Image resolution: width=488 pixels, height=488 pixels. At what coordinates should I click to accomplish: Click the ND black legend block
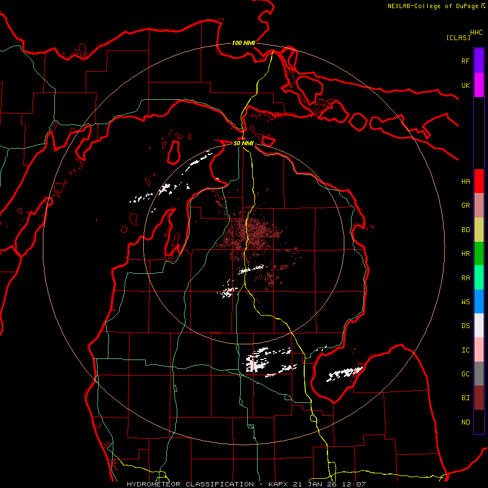479,422
